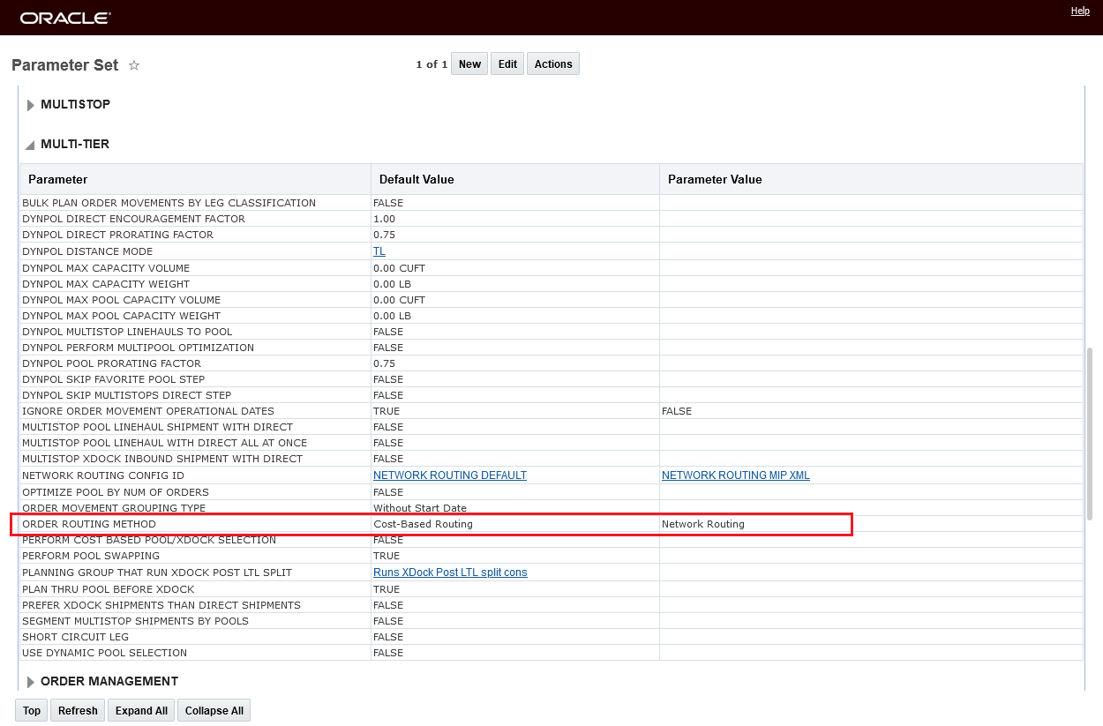
Task: Click the Oracle logo
Action: click(65, 18)
